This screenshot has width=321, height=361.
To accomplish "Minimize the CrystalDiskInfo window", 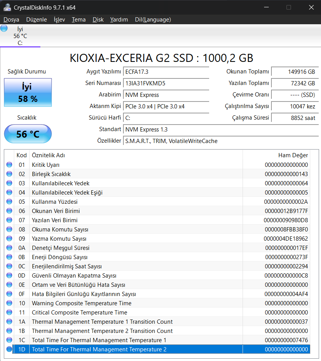I will (x=266, y=7).
